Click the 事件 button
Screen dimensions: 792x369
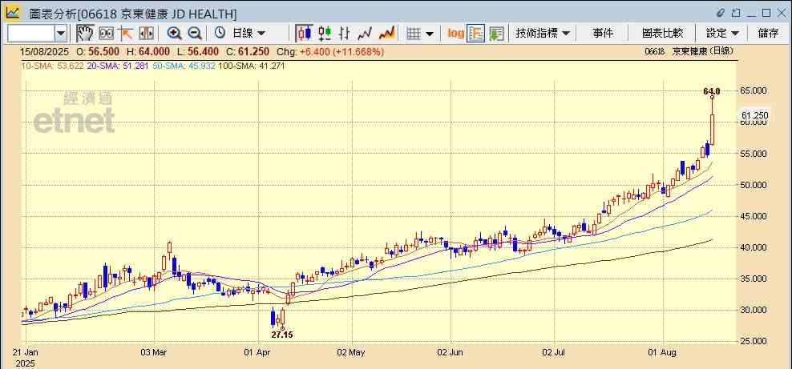point(603,34)
